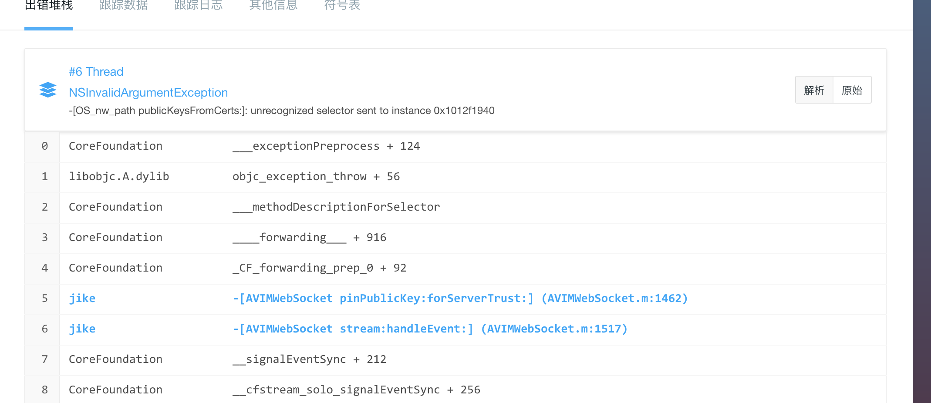Click the jike module name in frame 5

click(x=82, y=298)
